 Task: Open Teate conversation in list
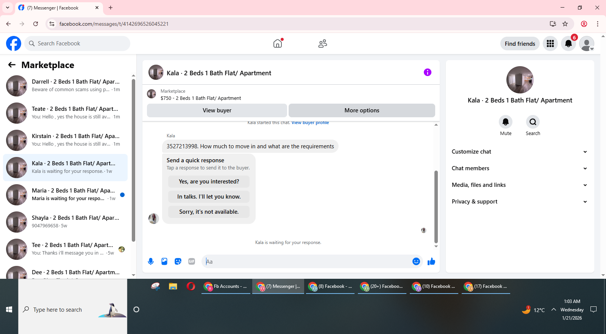(x=65, y=113)
